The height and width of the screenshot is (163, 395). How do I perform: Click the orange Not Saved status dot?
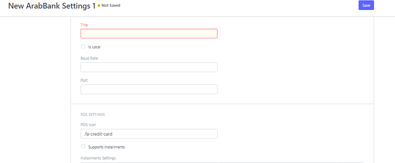[99, 6]
